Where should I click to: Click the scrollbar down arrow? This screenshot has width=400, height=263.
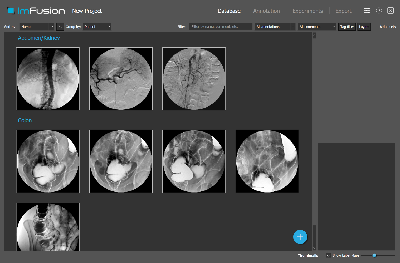(314, 248)
